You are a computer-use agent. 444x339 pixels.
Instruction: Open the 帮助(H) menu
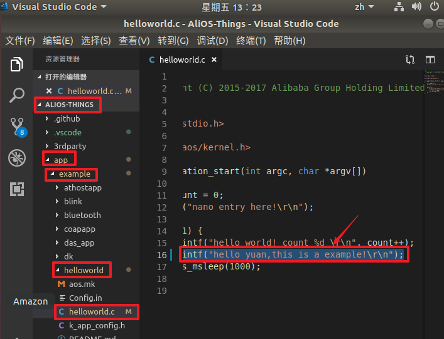pyautogui.click(x=290, y=41)
